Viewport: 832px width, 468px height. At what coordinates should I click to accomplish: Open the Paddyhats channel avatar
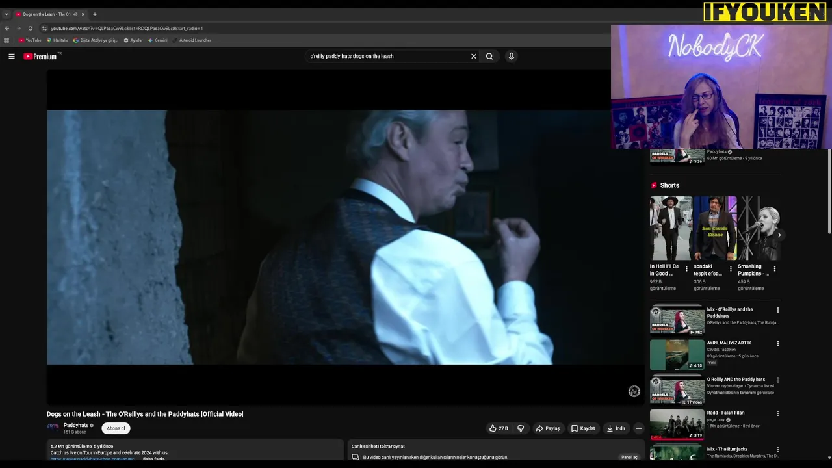[53, 427]
